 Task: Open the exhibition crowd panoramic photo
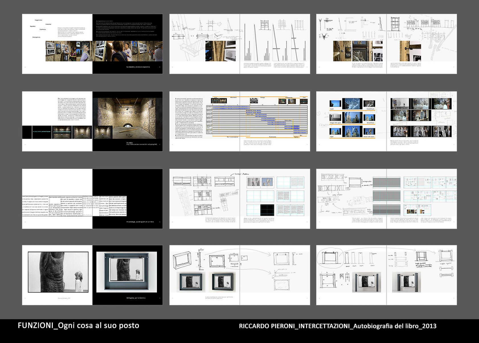(x=104, y=51)
